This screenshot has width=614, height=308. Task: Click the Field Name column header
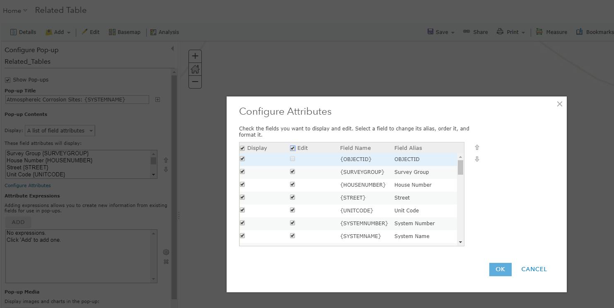[x=355, y=148]
